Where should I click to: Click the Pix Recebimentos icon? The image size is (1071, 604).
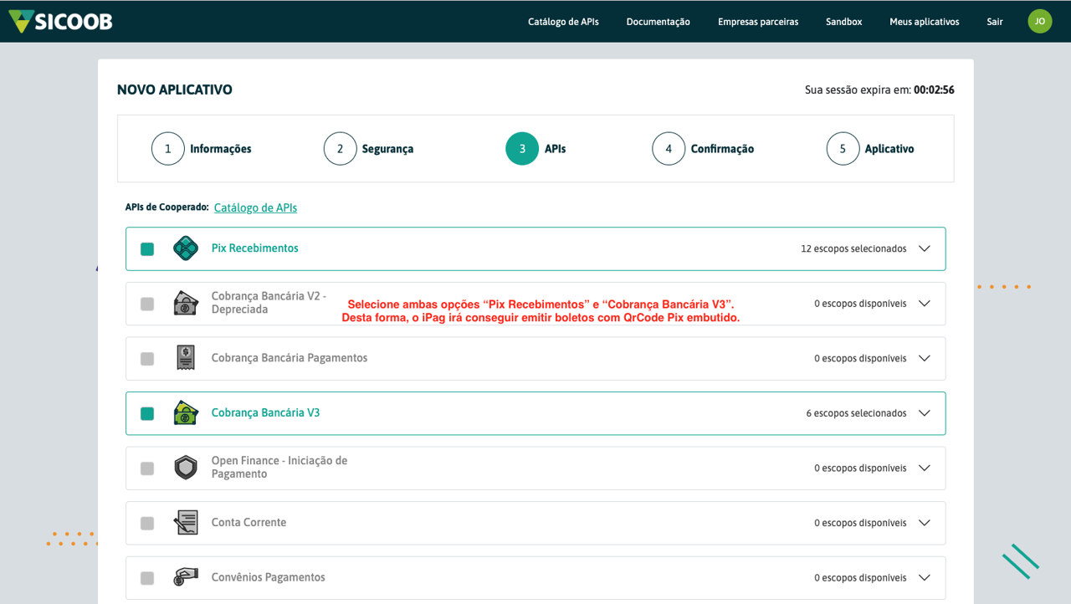(186, 248)
